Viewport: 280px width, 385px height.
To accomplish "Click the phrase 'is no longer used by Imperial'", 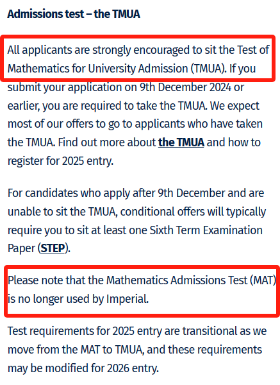I will [x=78, y=299].
